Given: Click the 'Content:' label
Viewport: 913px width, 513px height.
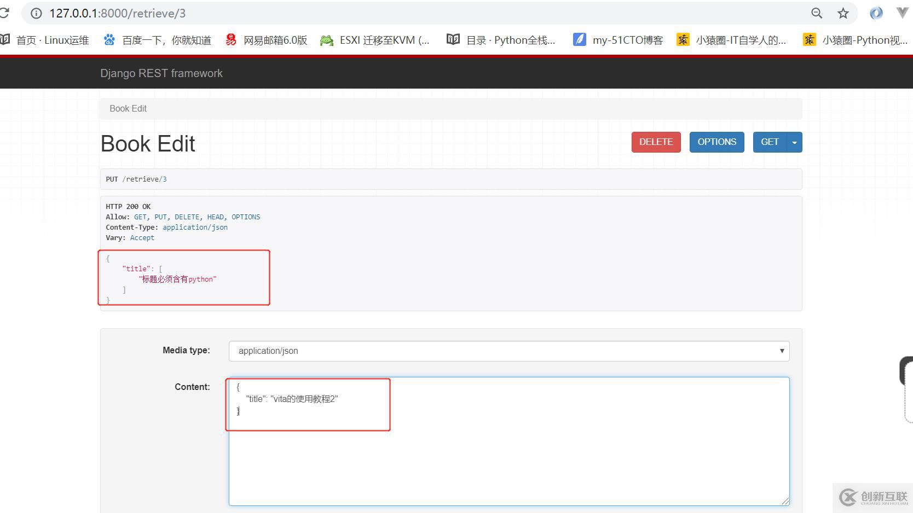Looking at the screenshot, I should (x=192, y=387).
